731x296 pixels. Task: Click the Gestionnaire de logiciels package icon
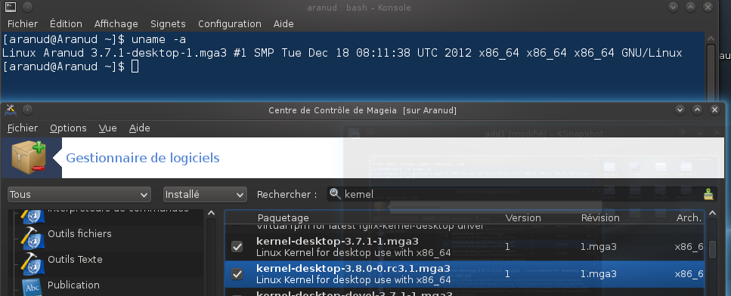point(29,158)
